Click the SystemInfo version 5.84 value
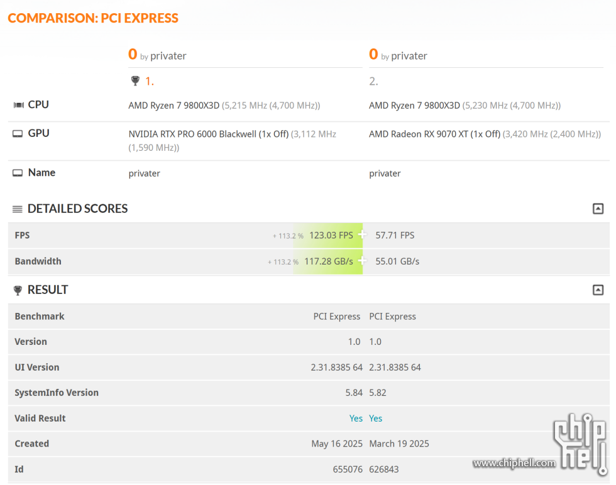The image size is (616, 485). [354, 393]
